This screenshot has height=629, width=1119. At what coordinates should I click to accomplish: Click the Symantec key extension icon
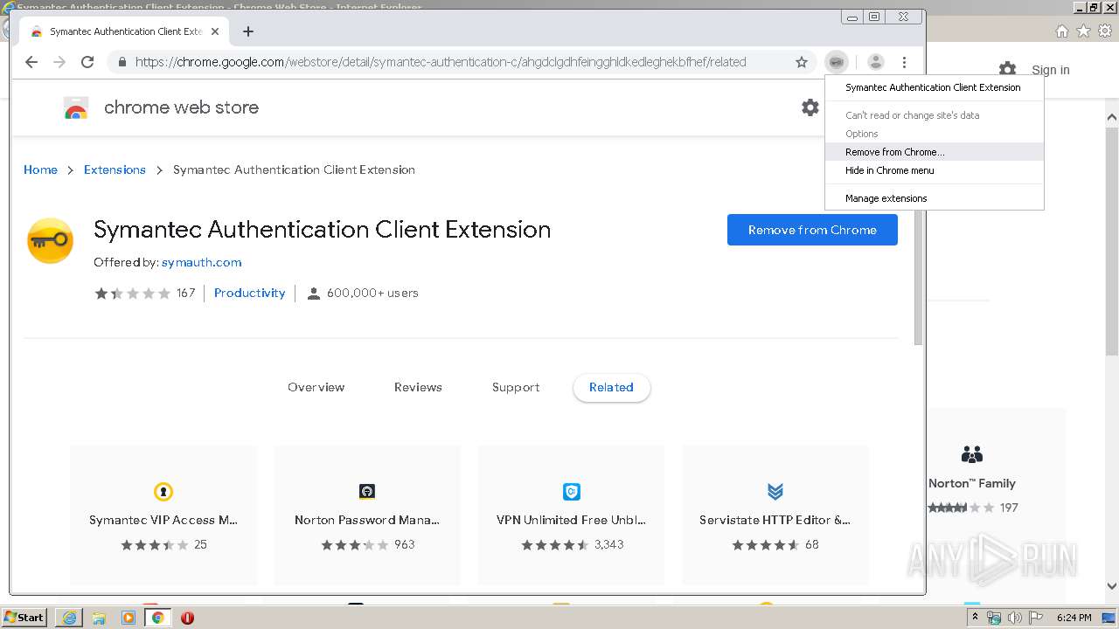[51, 241]
